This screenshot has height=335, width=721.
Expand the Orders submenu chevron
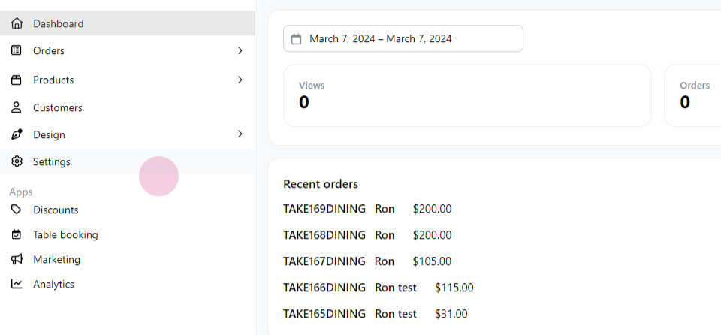coord(240,50)
